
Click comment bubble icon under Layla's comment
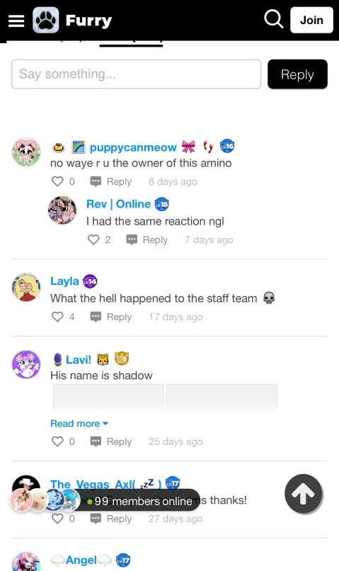point(96,317)
